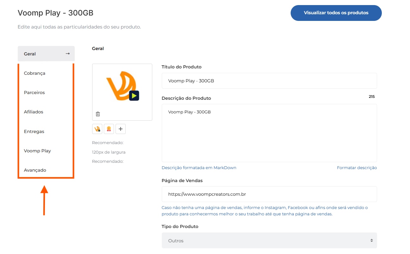
Task: Click Visualizar todos os produtos button
Action: (336, 13)
